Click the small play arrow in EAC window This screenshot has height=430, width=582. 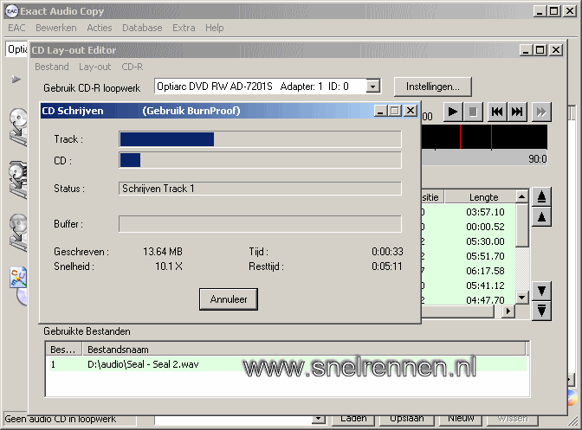click(x=16, y=80)
